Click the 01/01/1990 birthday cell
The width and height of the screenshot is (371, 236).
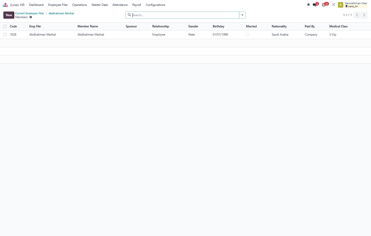[220, 35]
